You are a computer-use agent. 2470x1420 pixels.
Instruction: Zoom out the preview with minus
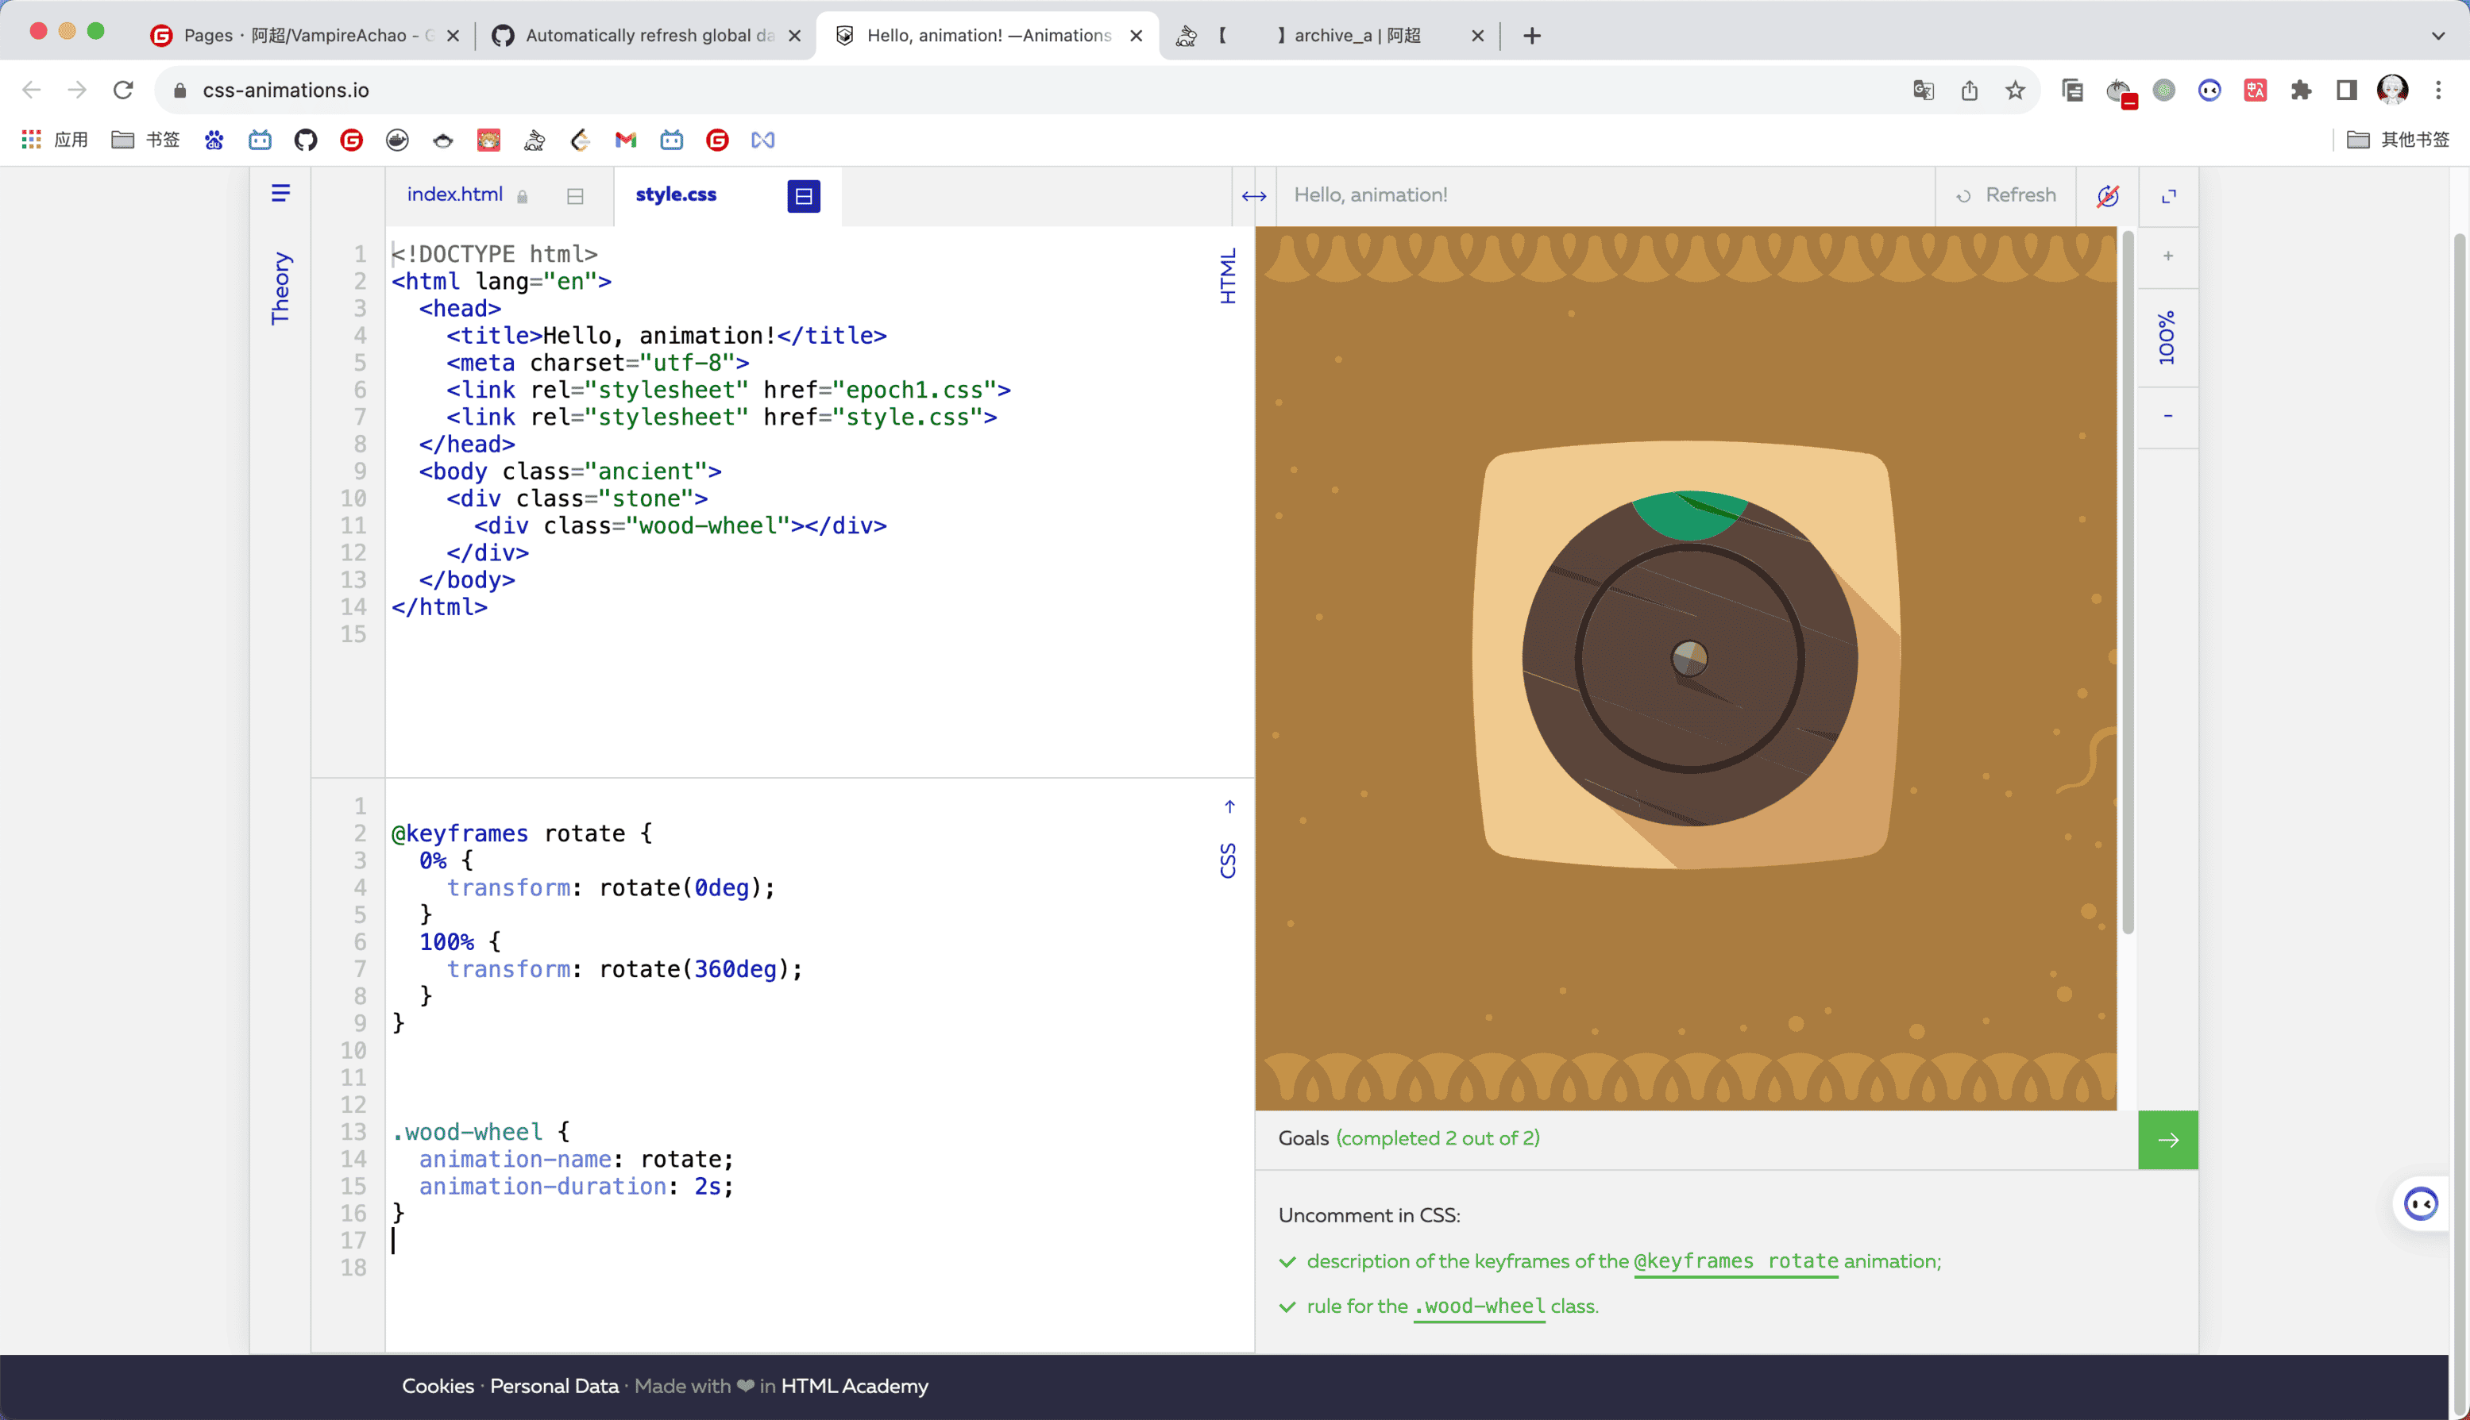(x=2167, y=417)
